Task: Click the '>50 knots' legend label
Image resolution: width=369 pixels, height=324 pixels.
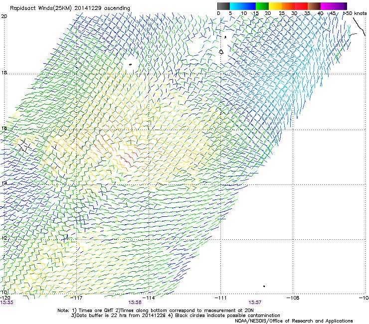Action: pos(355,13)
